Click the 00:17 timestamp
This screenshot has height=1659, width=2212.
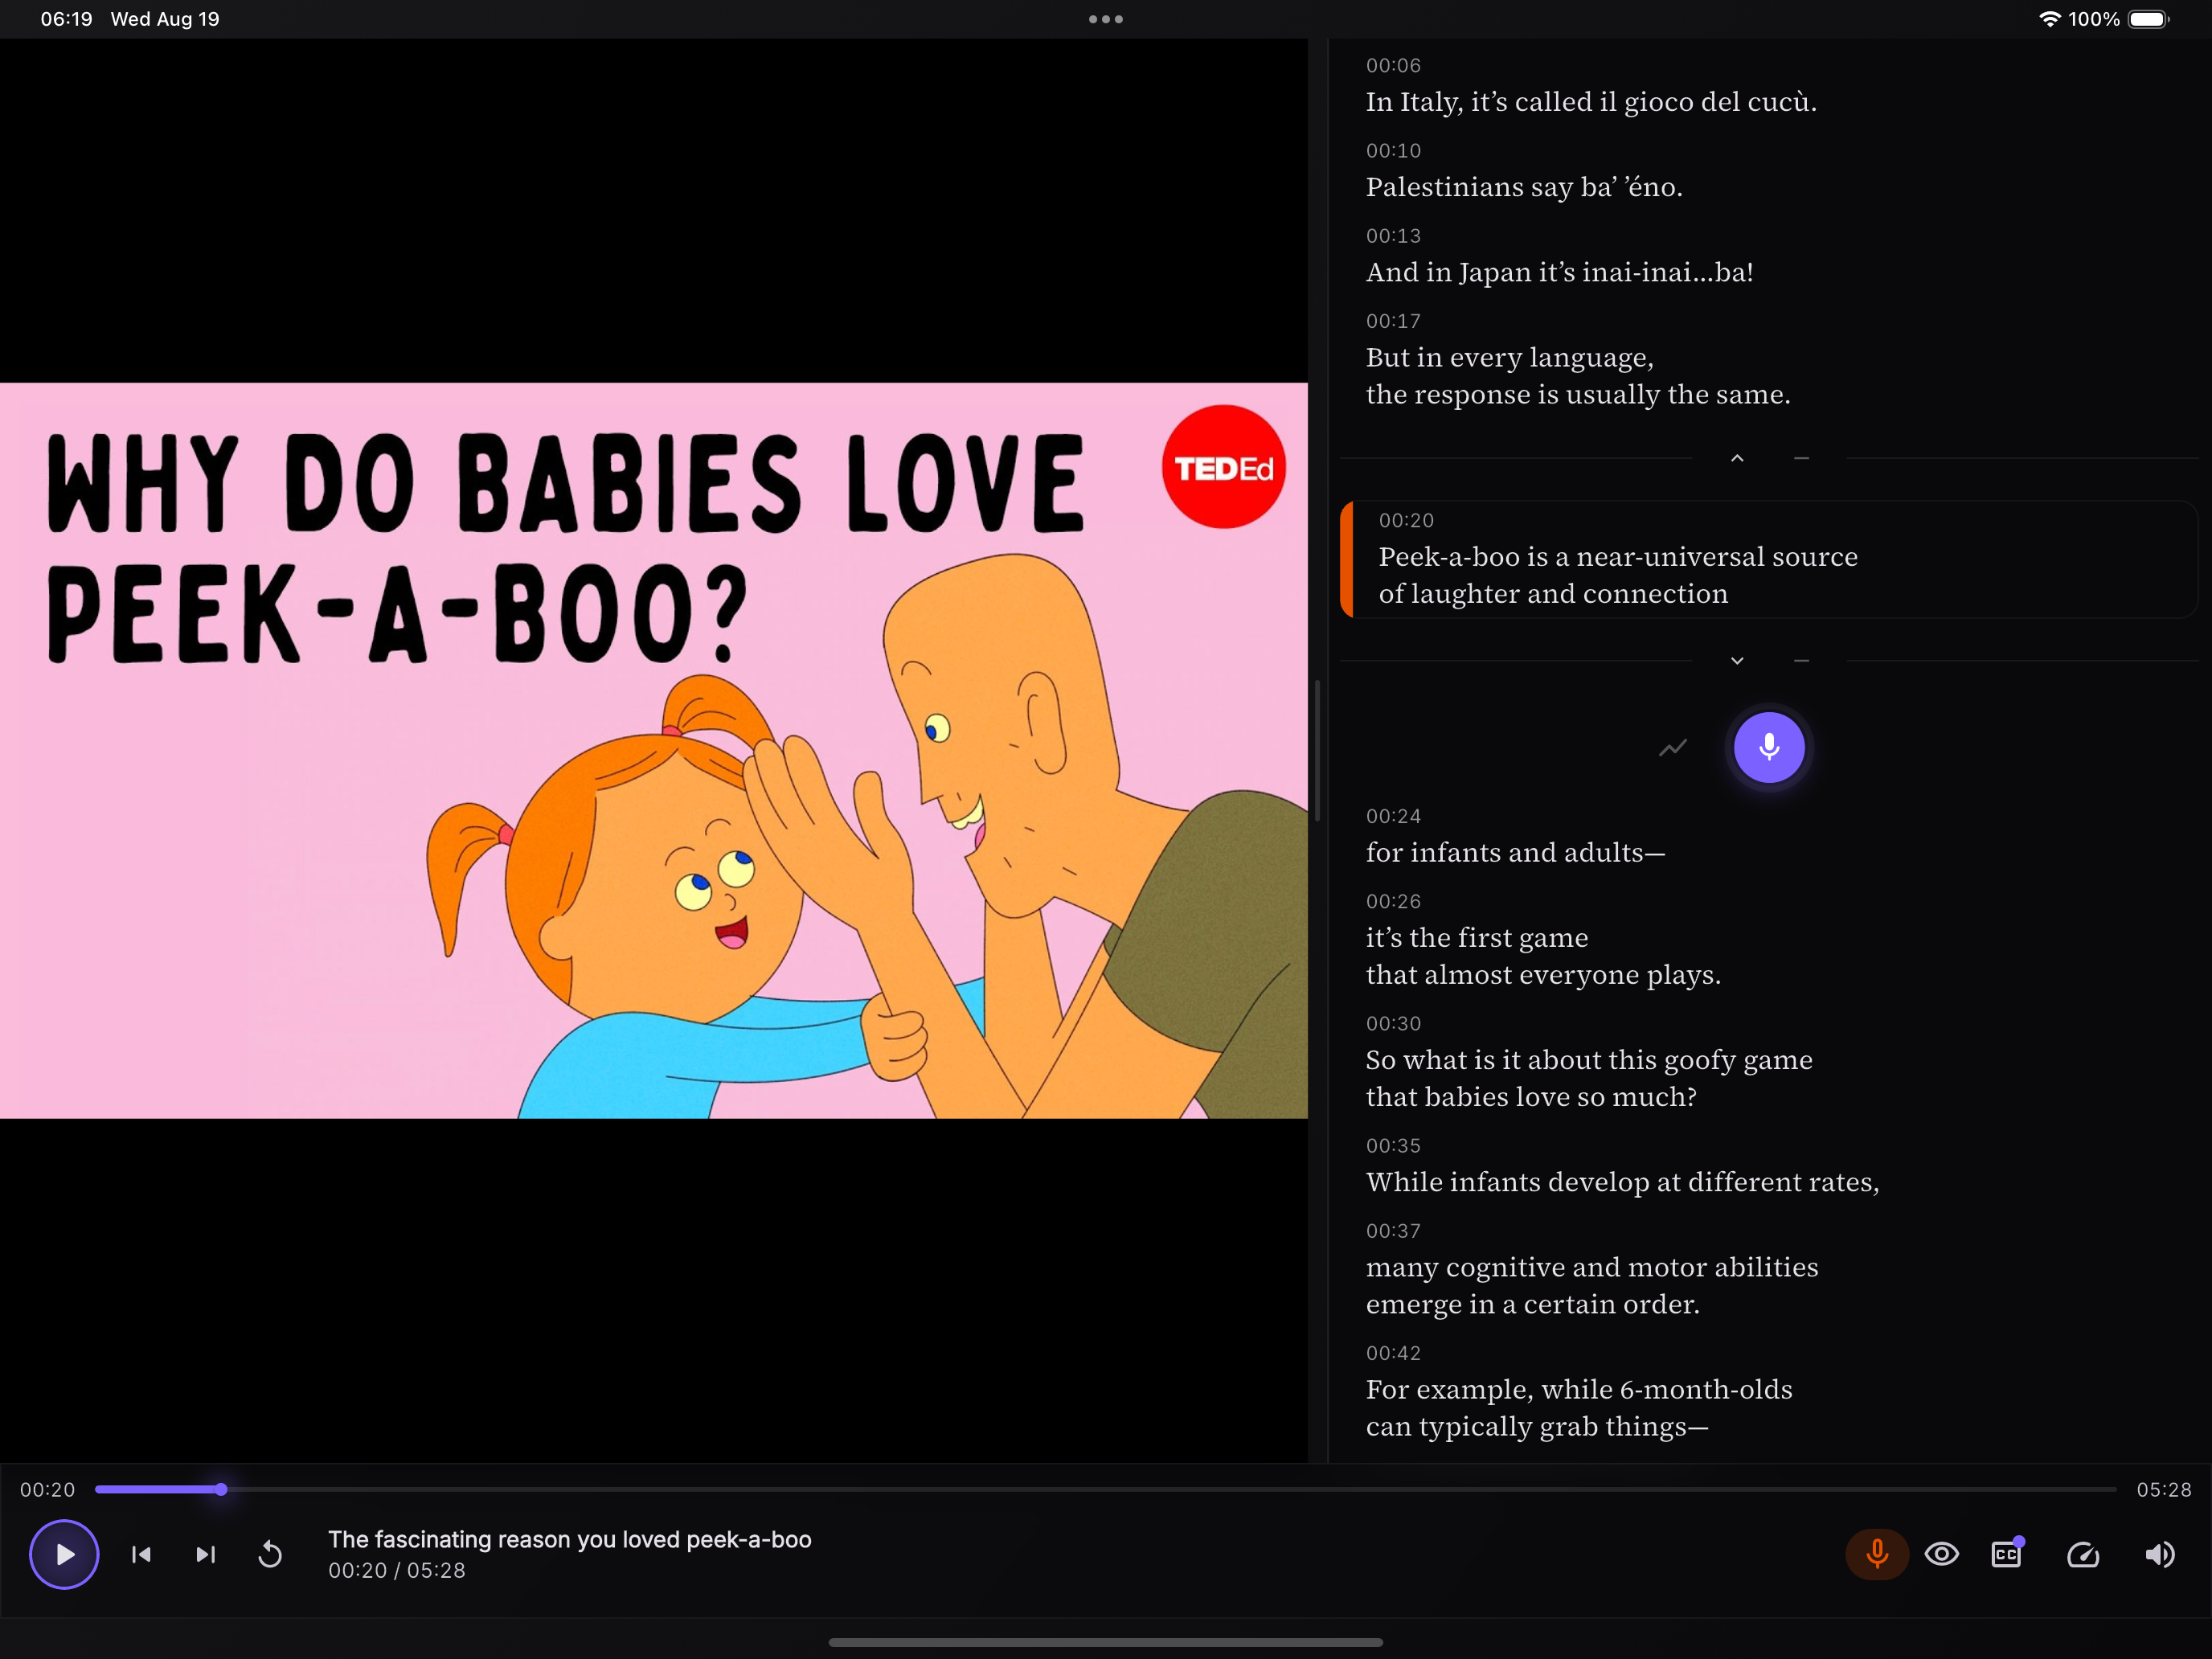[1393, 321]
